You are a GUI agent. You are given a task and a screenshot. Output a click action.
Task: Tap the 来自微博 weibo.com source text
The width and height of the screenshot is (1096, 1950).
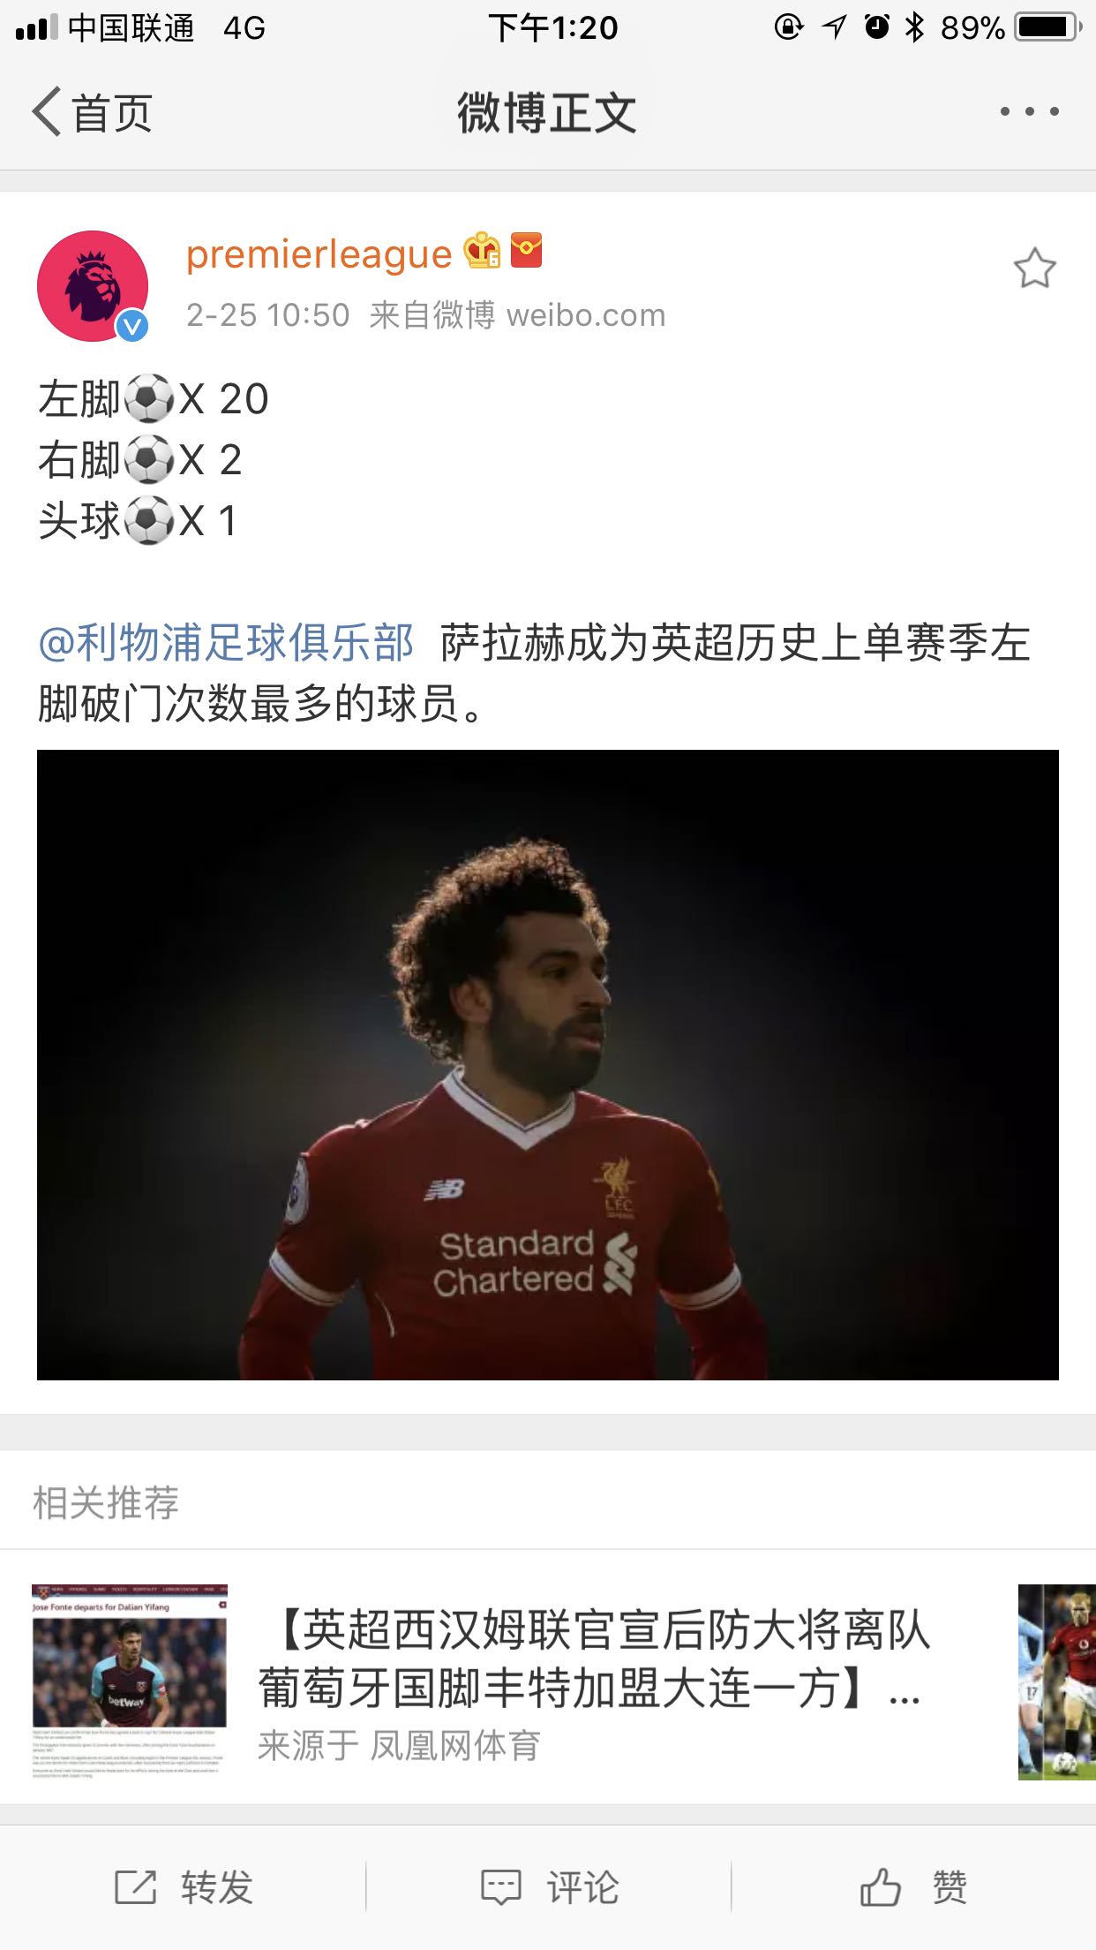[517, 315]
